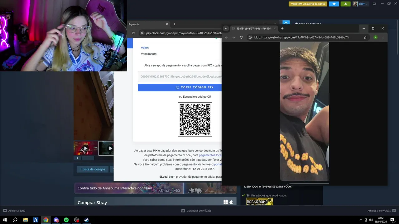
Task: Reload the WhatsApp blob page
Action: pyautogui.click(x=241, y=37)
